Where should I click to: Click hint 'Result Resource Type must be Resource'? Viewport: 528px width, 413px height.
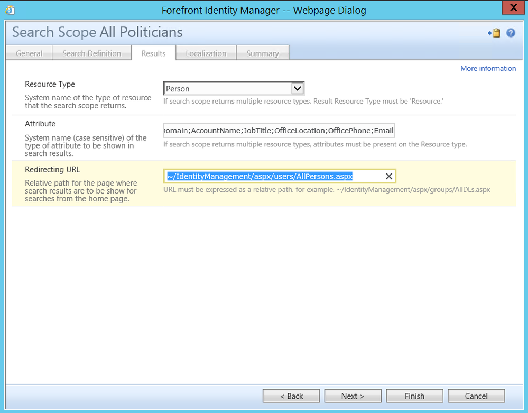303,102
